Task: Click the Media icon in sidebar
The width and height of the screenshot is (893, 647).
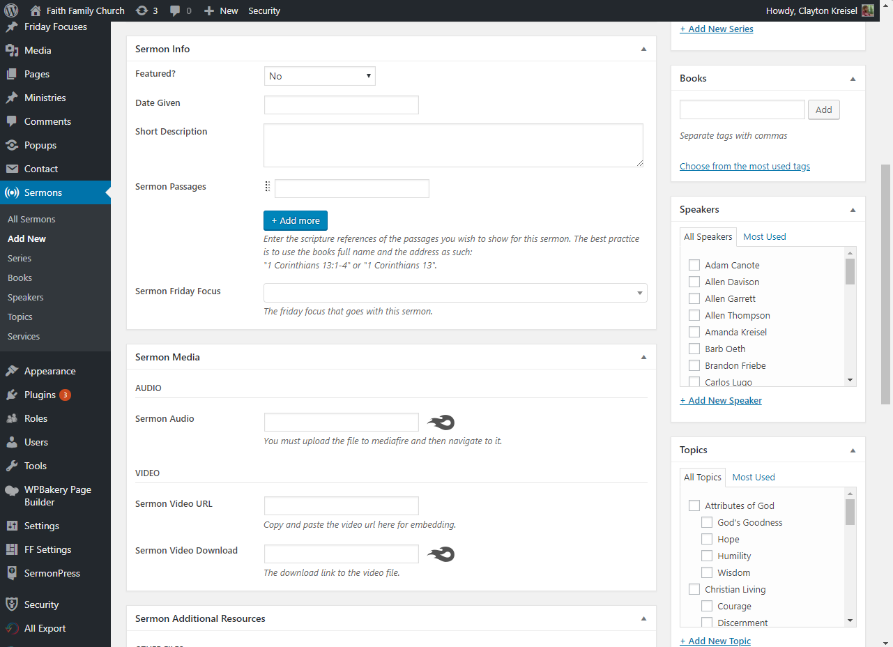Action: (x=12, y=50)
